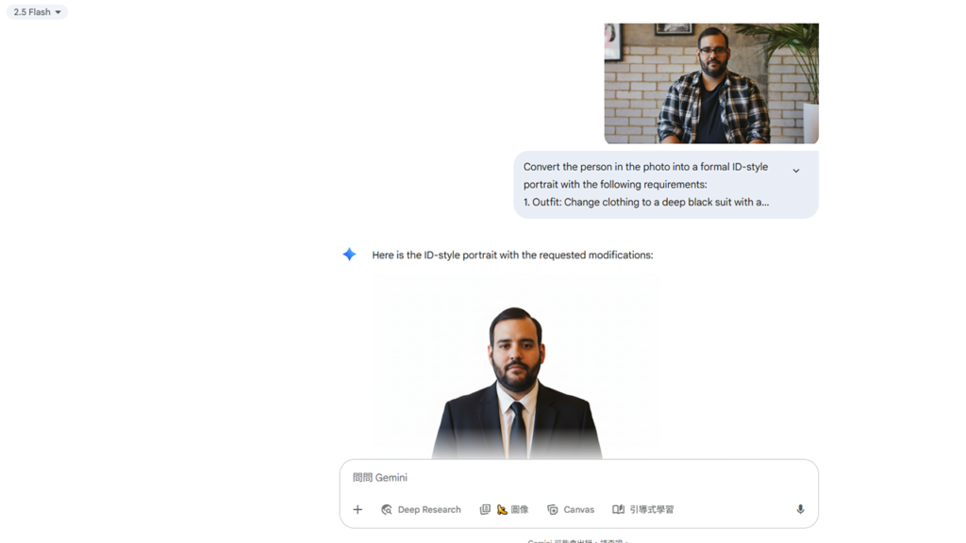Open the uploaded plaid-shirt photo thumbnail
Viewport: 966px width, 543px height.
tap(711, 83)
